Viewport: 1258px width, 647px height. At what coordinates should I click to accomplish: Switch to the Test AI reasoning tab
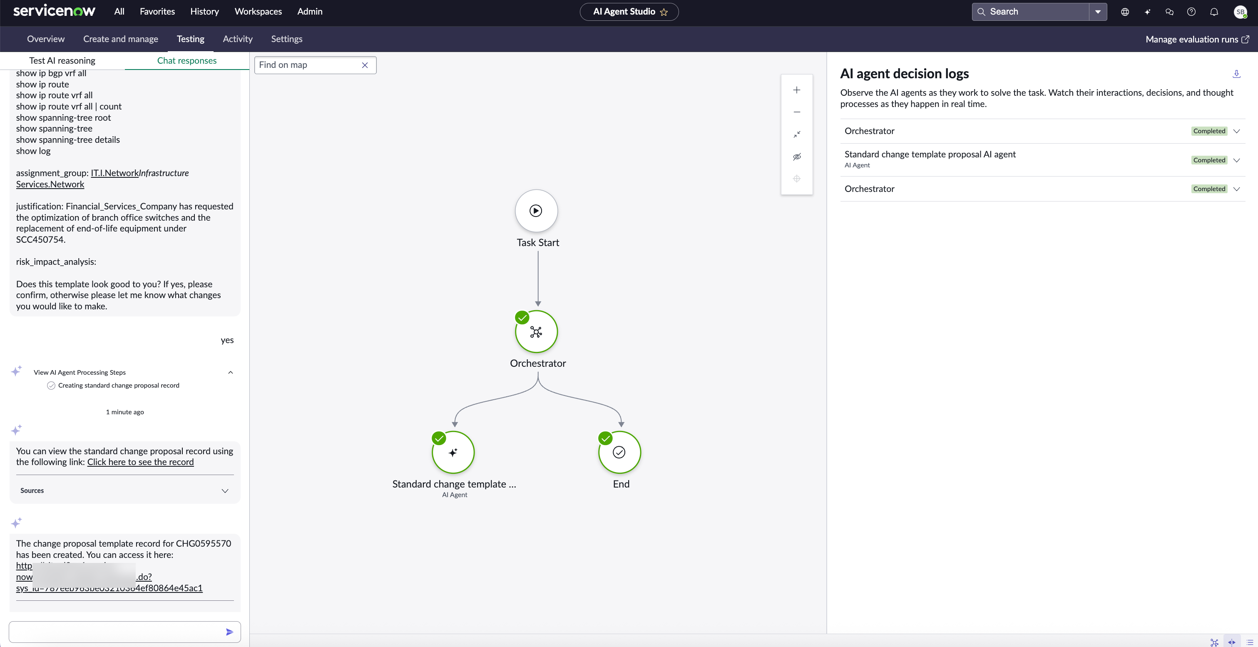click(x=62, y=60)
